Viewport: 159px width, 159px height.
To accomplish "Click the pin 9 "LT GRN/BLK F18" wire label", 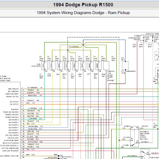I will (x=35, y=108).
